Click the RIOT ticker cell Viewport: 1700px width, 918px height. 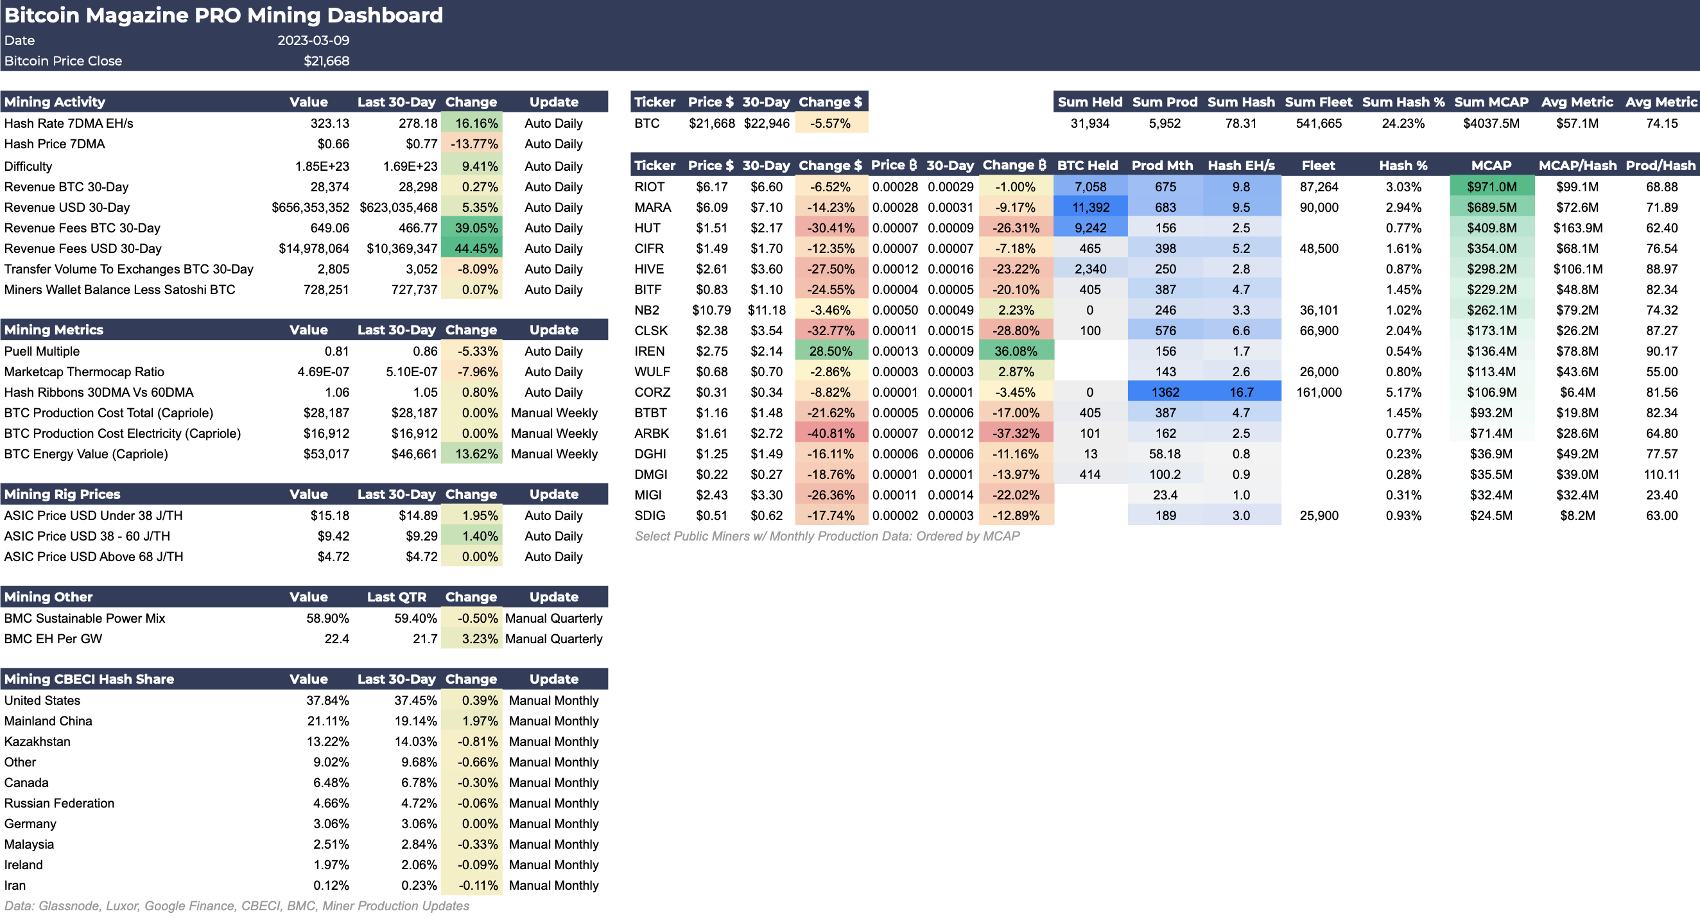click(650, 187)
